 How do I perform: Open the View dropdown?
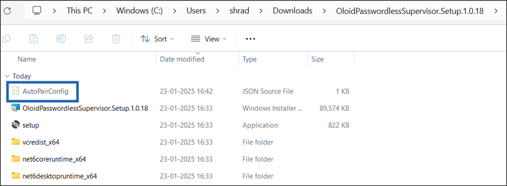coord(209,39)
